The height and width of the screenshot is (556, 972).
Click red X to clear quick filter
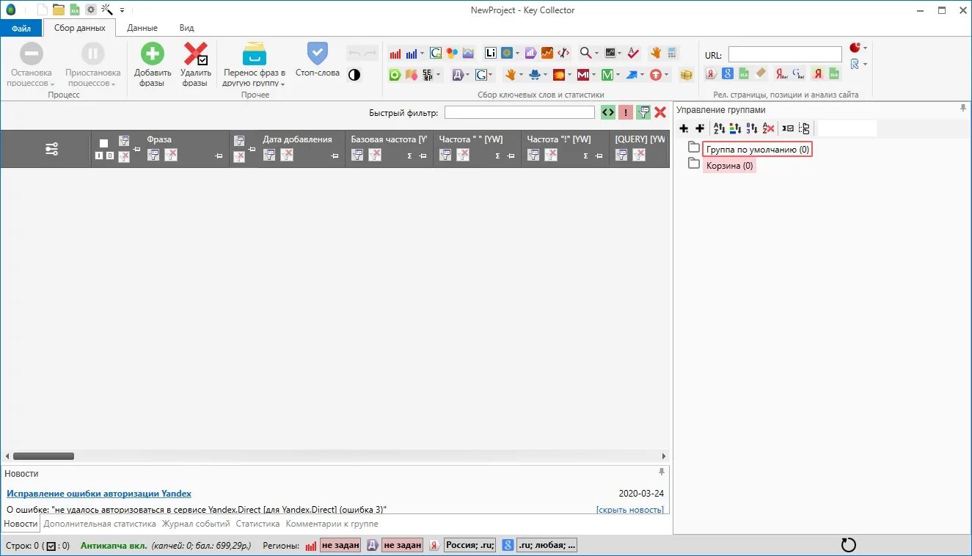point(660,112)
